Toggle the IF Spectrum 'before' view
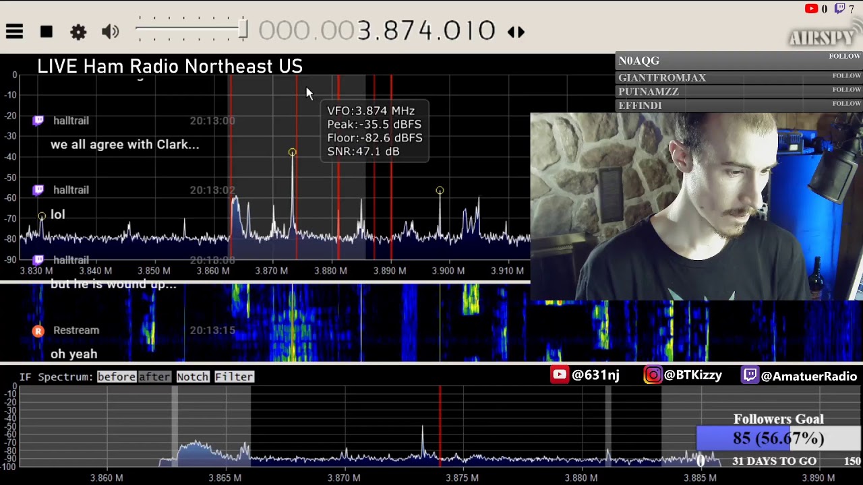 (x=117, y=377)
